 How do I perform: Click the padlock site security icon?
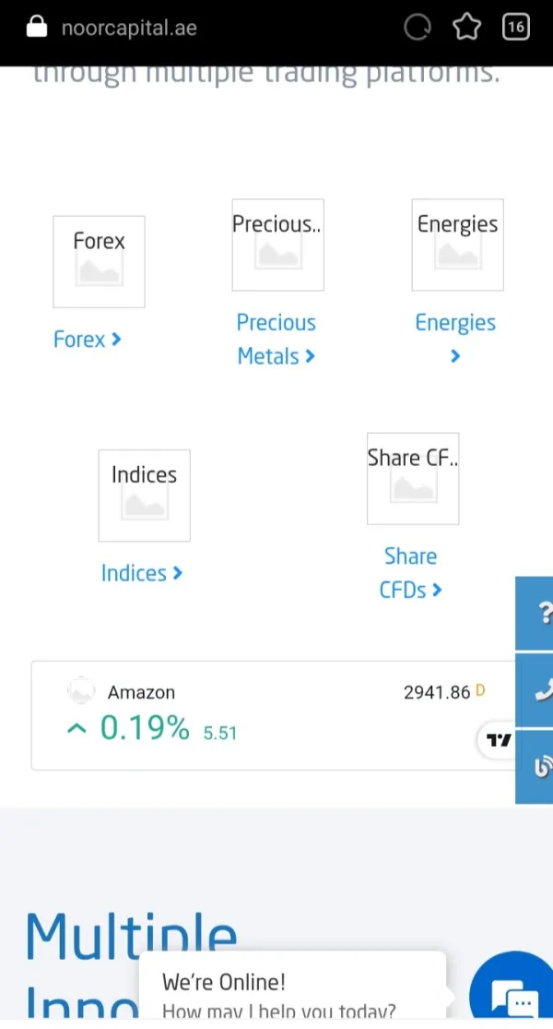[x=37, y=27]
